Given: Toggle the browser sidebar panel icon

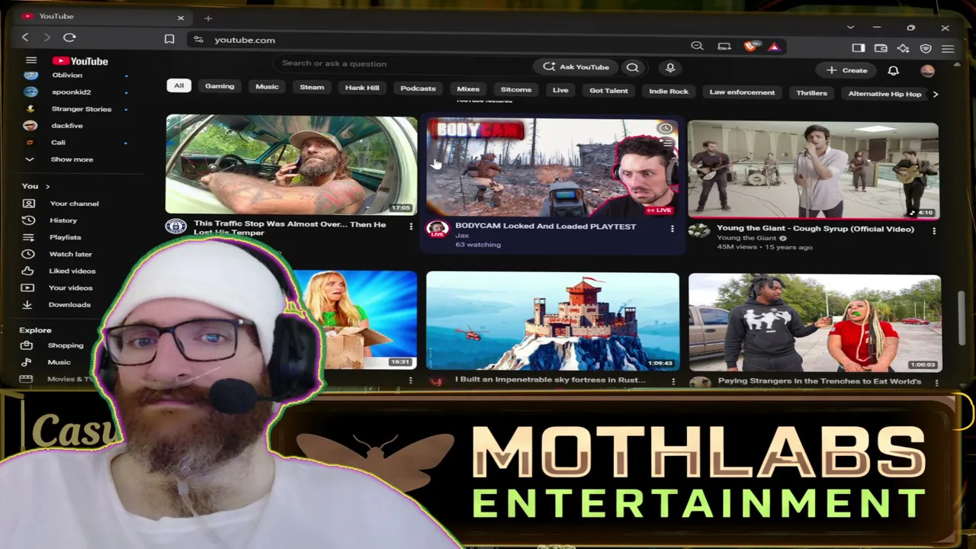Looking at the screenshot, I should (858, 48).
